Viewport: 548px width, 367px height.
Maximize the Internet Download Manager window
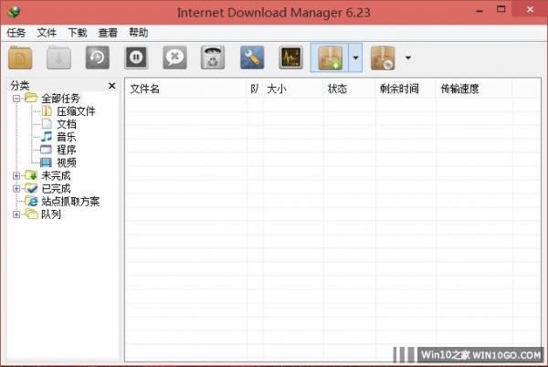501,9
